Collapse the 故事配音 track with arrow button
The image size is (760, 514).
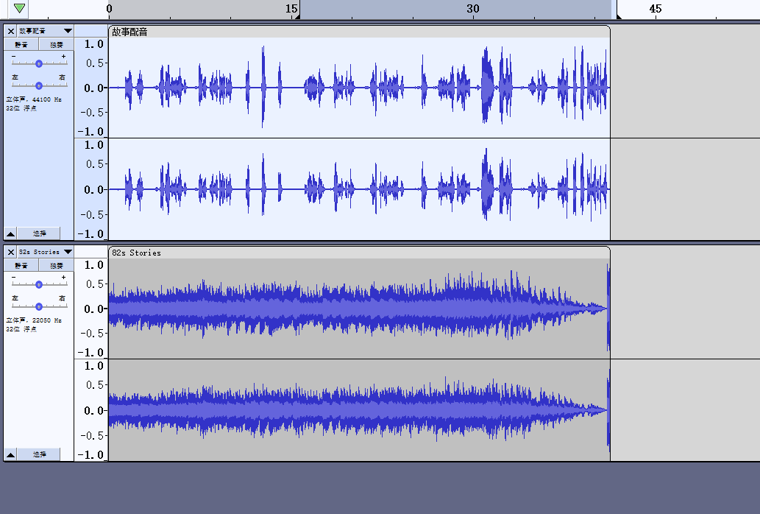tap(10, 233)
